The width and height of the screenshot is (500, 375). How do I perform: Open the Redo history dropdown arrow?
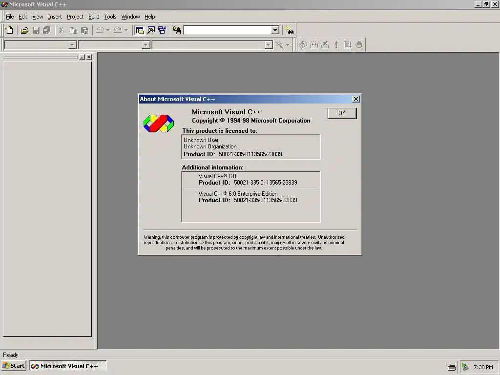coord(126,30)
